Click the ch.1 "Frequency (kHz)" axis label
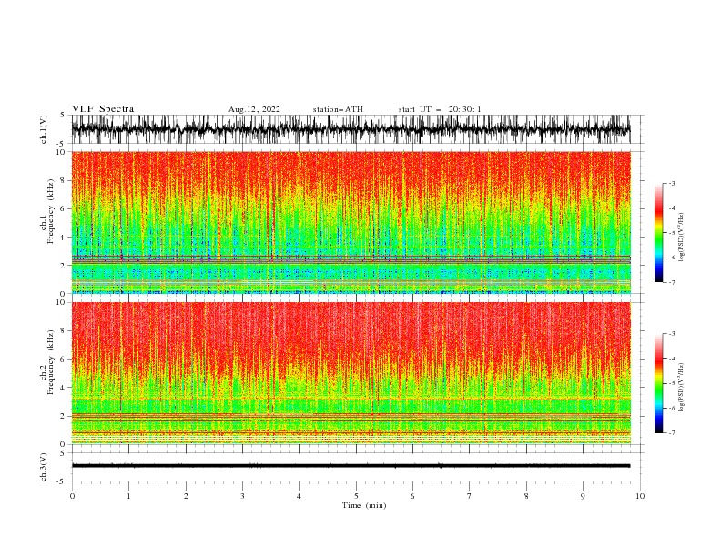This screenshot has height=557, width=721. click(x=50, y=212)
